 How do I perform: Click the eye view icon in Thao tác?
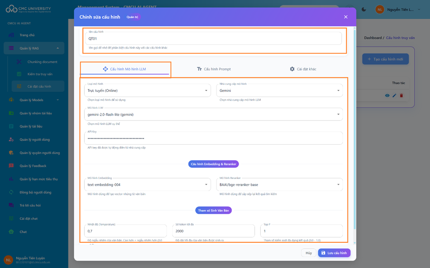(387, 95)
